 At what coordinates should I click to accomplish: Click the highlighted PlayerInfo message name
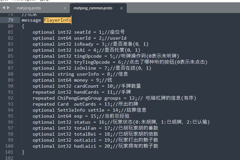tap(57, 20)
